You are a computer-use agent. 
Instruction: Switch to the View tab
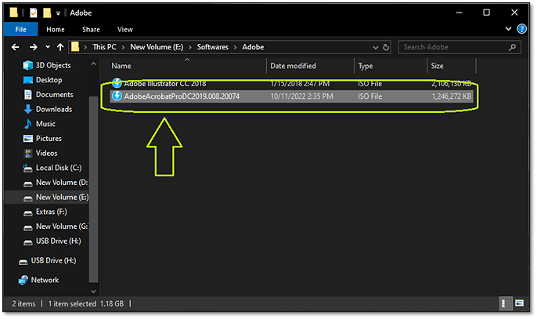click(x=125, y=30)
